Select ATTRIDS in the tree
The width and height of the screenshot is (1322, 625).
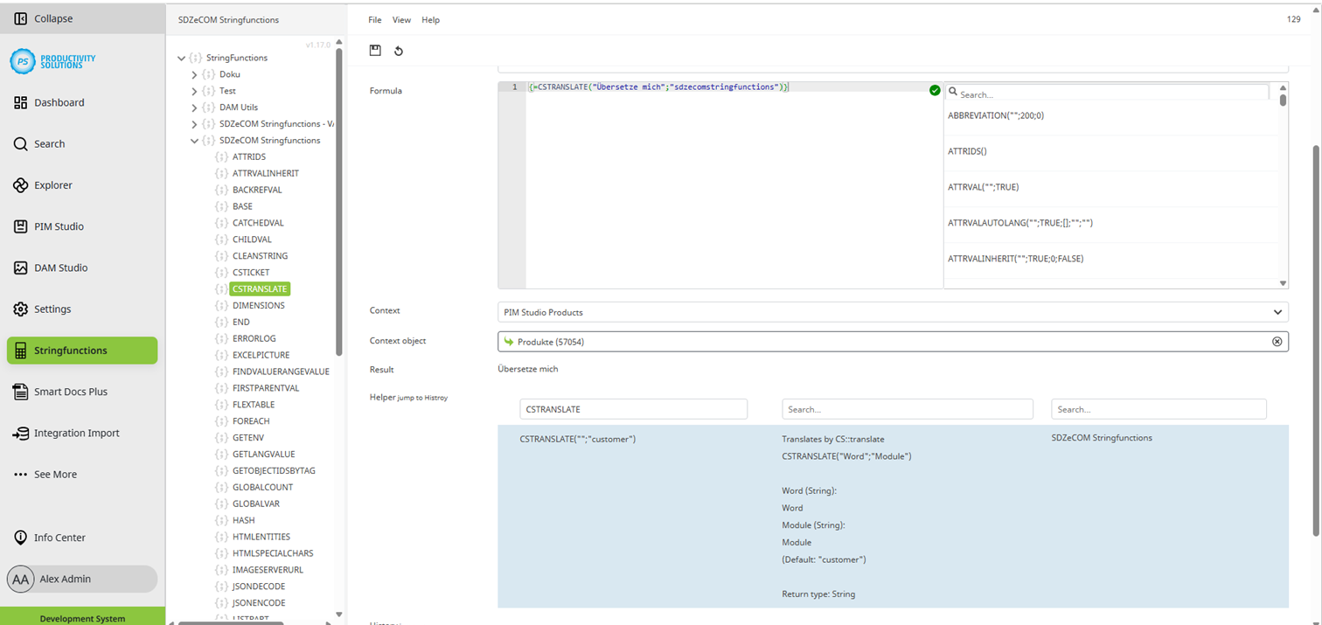pyautogui.click(x=249, y=157)
